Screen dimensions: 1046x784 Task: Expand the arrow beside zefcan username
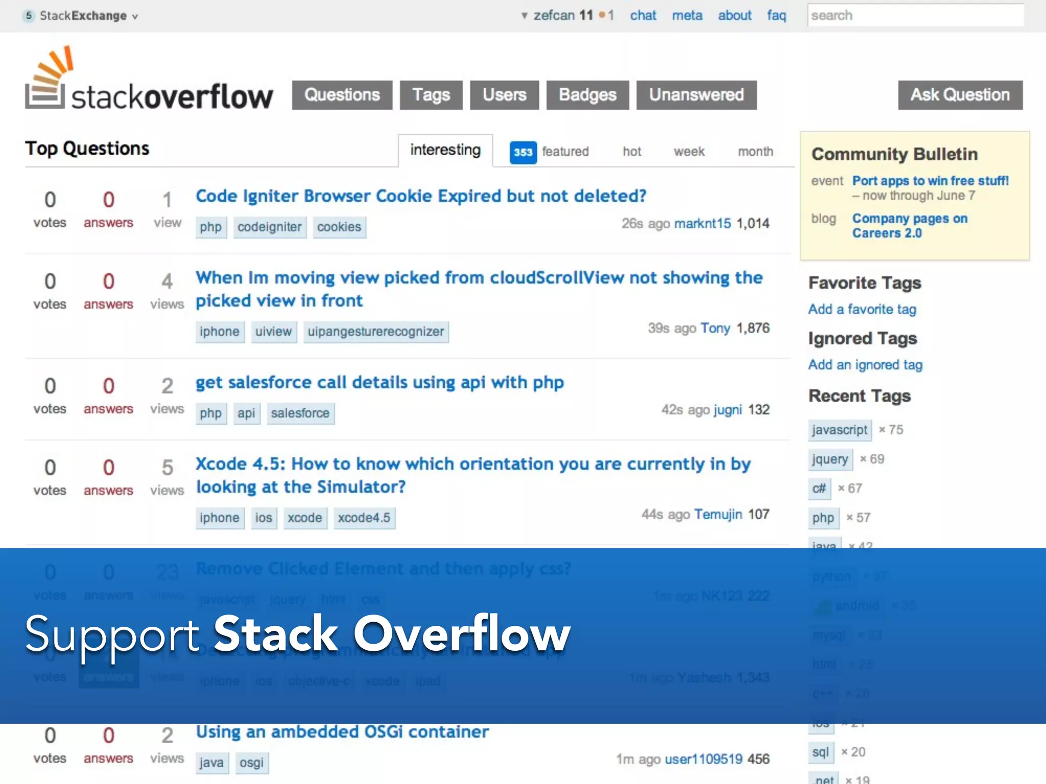tap(524, 16)
